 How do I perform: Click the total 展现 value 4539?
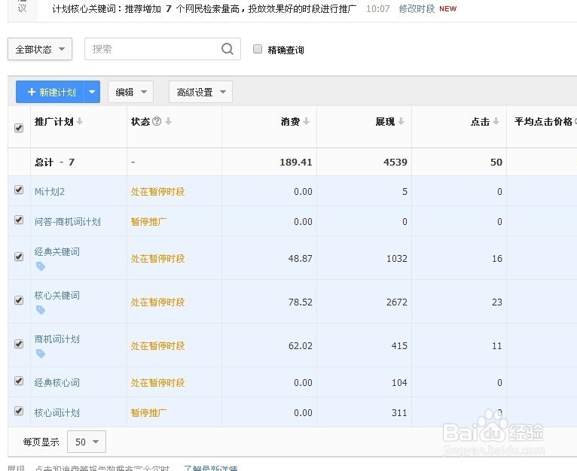pos(395,163)
